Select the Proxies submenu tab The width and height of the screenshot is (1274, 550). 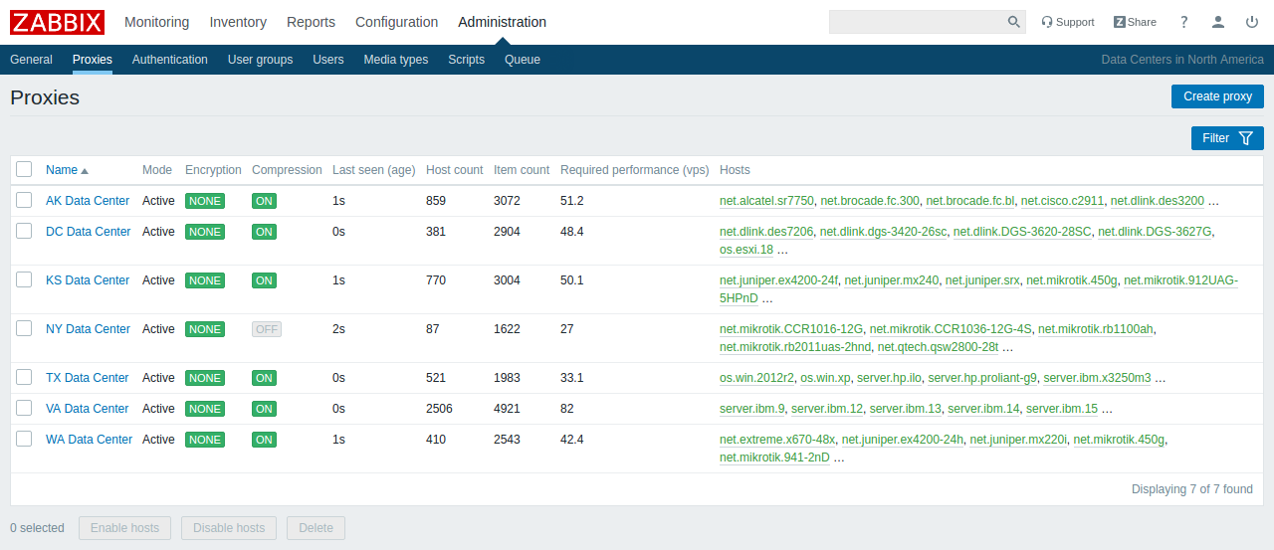[x=93, y=60]
